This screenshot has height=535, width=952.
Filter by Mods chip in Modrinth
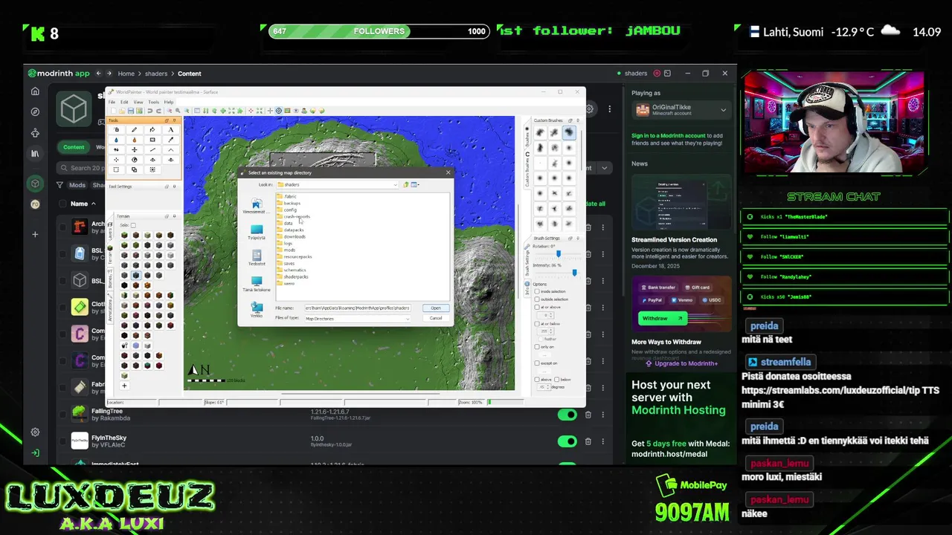click(x=77, y=185)
